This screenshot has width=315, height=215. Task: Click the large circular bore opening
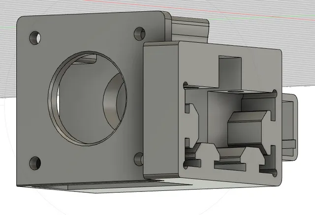[x=88, y=98]
